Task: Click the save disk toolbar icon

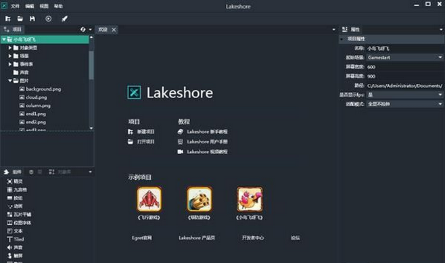Action: point(32,19)
